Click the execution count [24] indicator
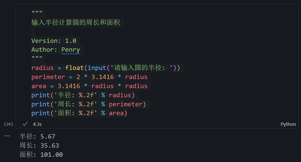The width and height of the screenshot is (301, 162). pyautogui.click(x=8, y=124)
